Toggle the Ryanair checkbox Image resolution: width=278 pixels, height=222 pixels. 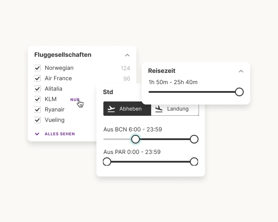click(38, 110)
